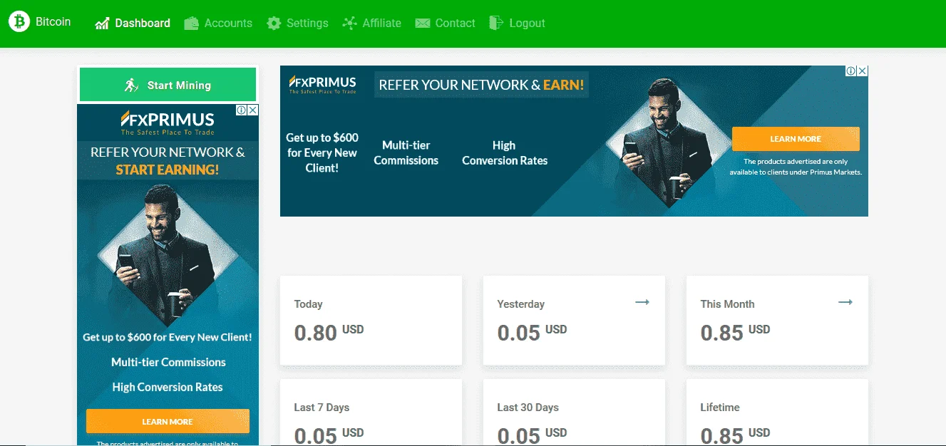Screen dimensions: 946x446
Task: Click the Dashboard chart icon
Action: [x=102, y=24]
